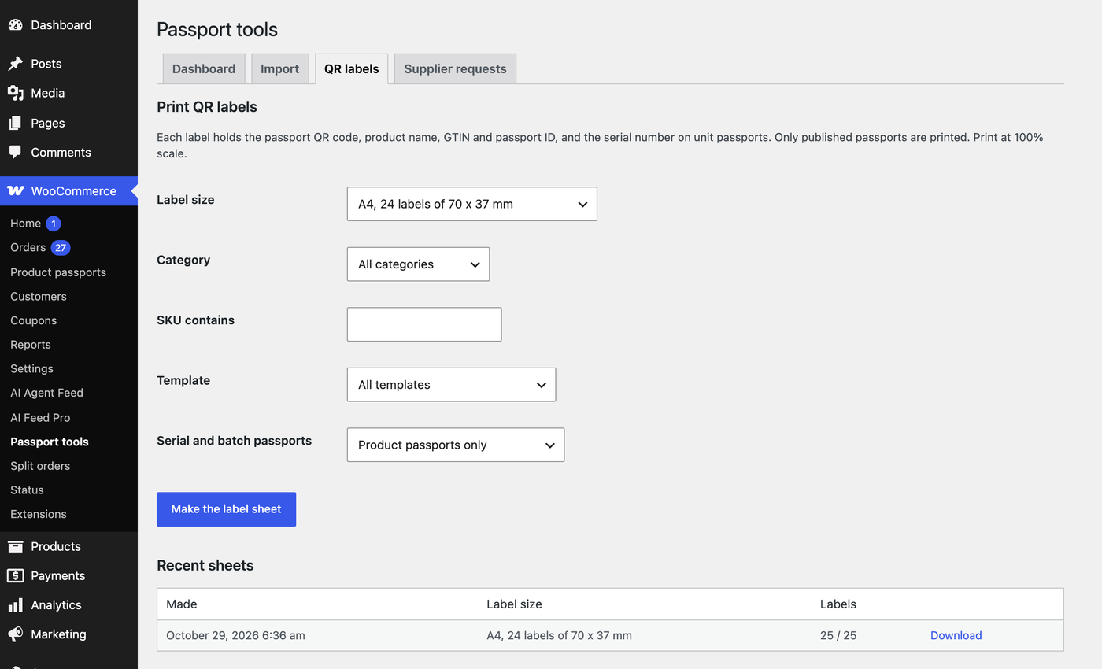
Task: Open the Category dropdown
Action: tap(418, 264)
